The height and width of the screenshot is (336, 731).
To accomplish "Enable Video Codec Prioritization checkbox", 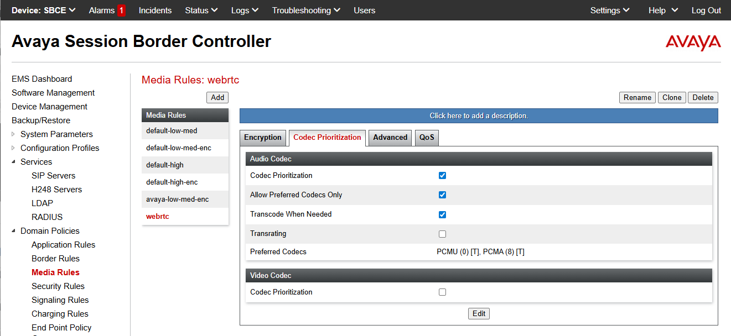I will pyautogui.click(x=442, y=292).
